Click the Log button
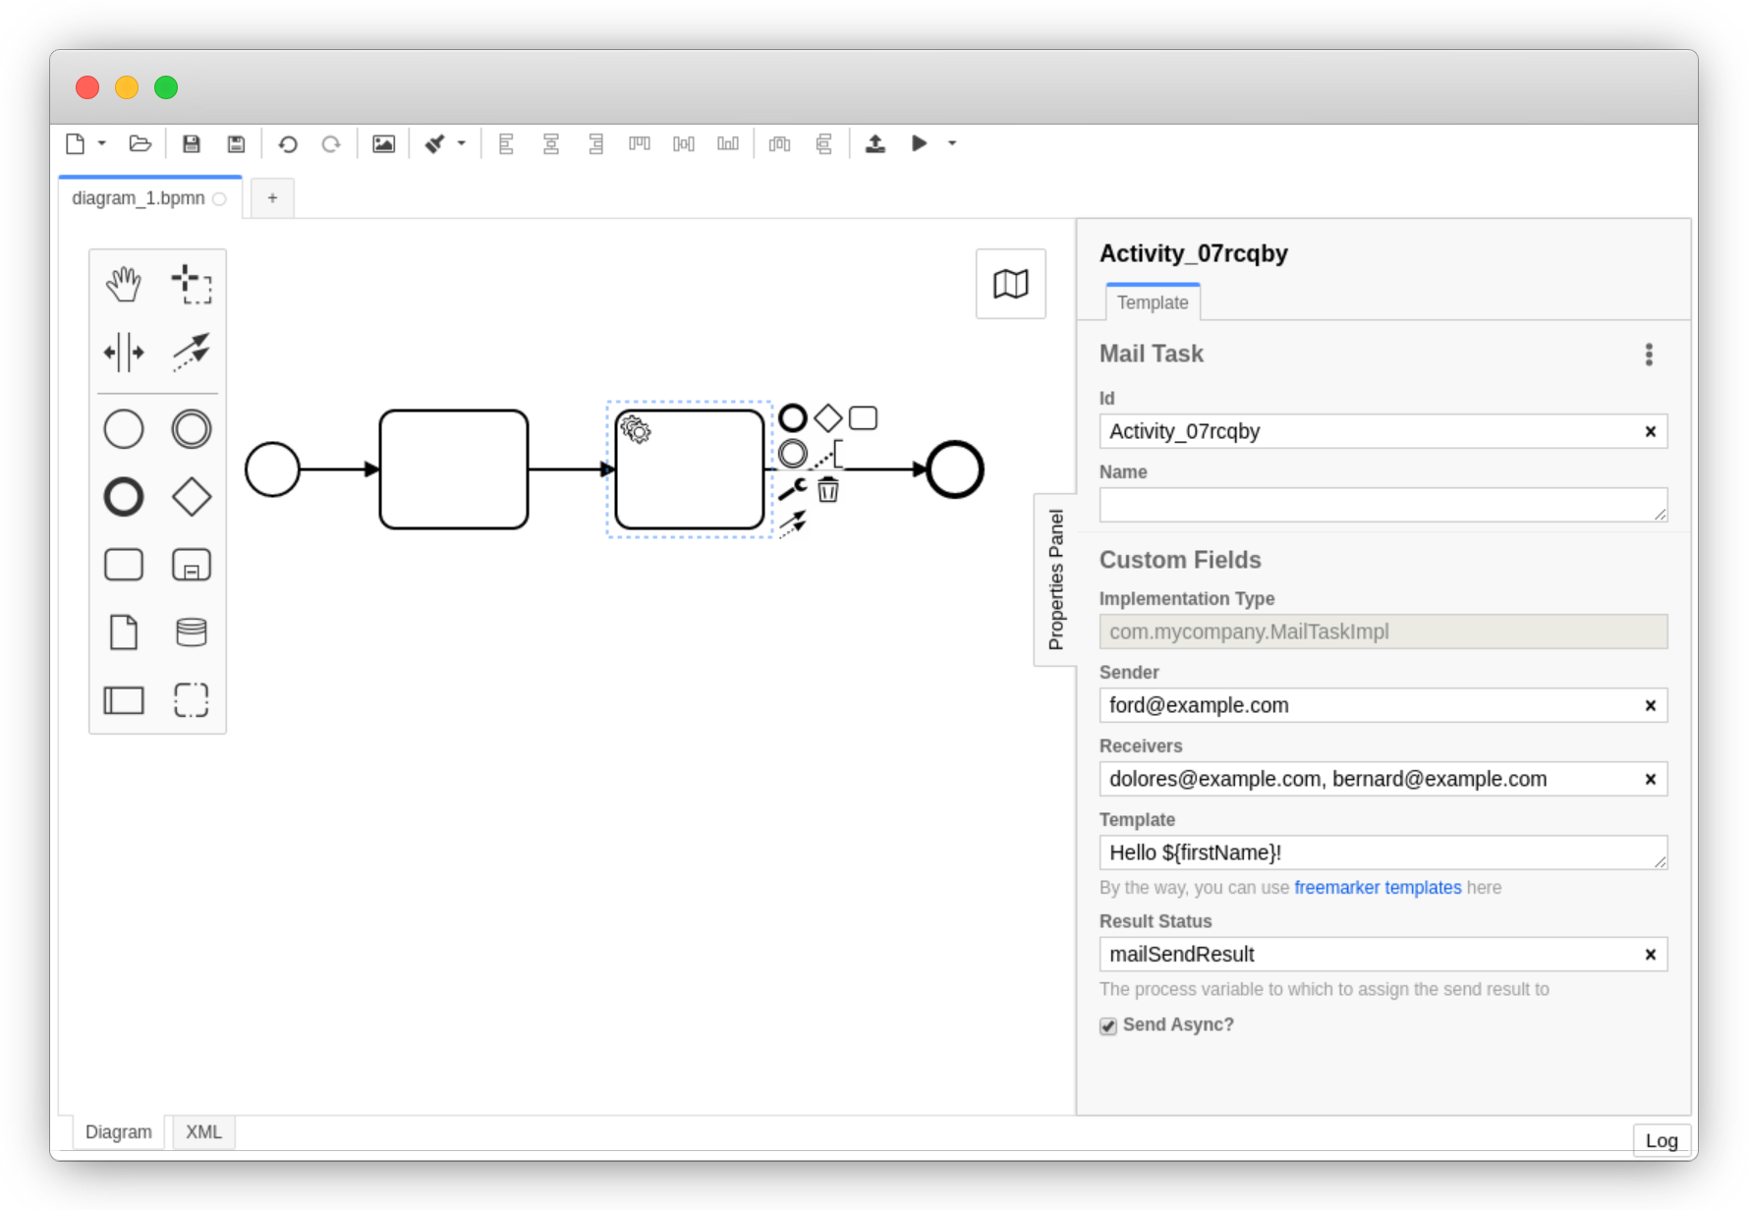Screen dimensions: 1748x1210 (1661, 1140)
